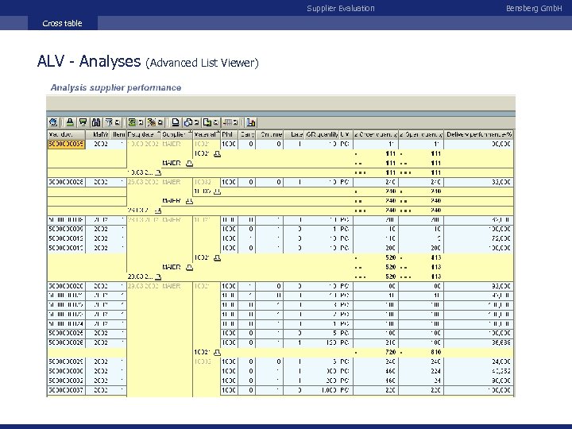Screen dimensions: 572x429
Task: Select the Delivery performance % column header
Action: pyautogui.click(x=478, y=134)
